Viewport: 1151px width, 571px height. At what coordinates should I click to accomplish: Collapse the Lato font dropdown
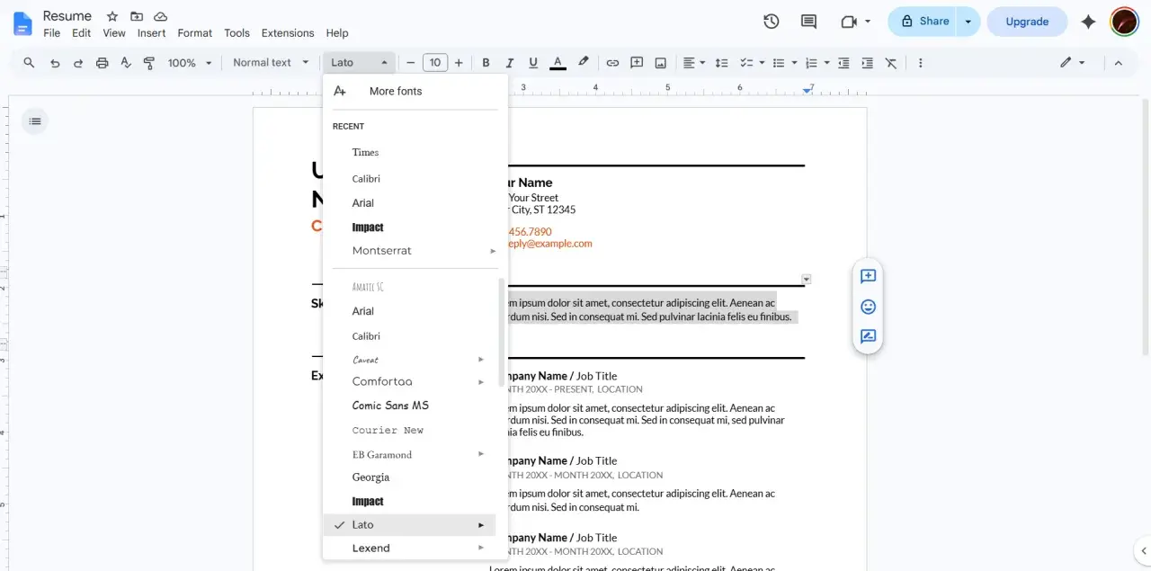[x=359, y=63]
